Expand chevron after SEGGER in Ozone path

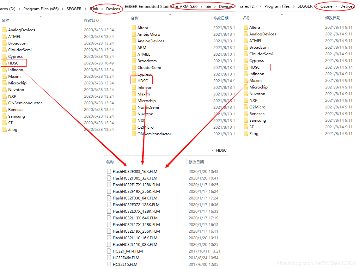pos(316,6)
